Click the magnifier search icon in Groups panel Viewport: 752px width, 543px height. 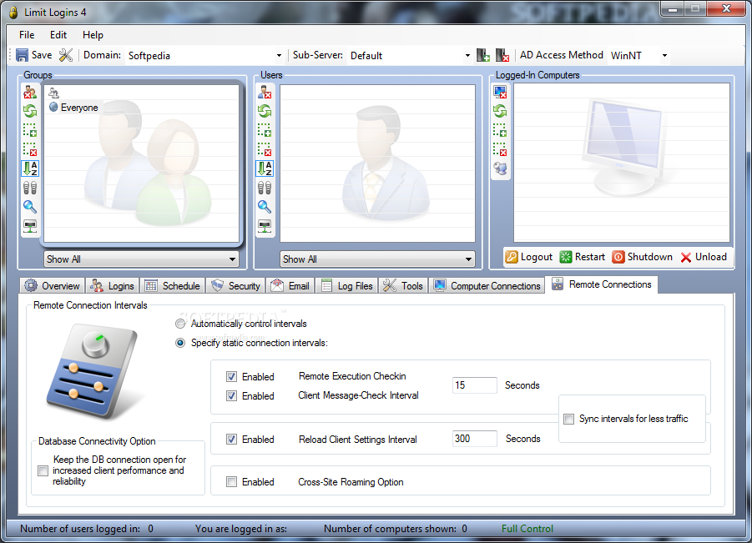click(30, 207)
